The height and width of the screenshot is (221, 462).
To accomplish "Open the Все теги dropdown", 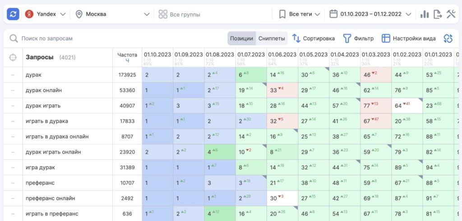I will click(300, 14).
